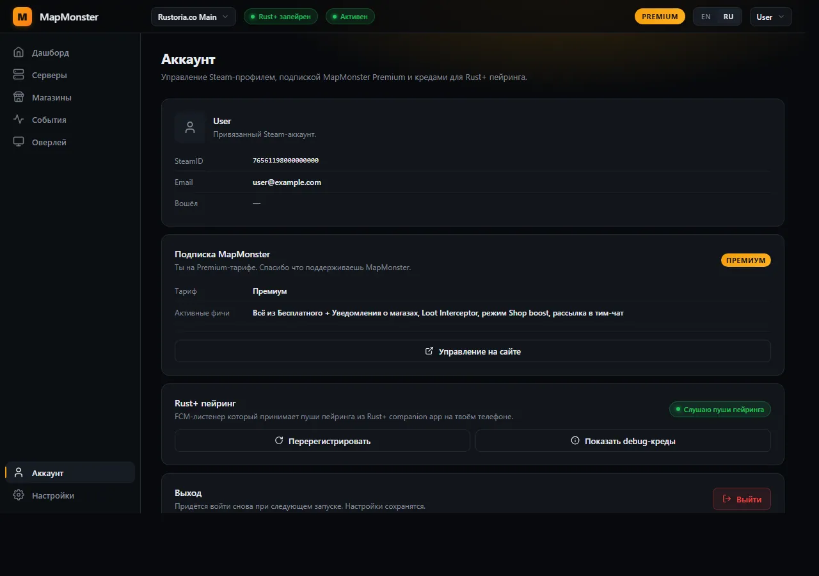Click the Магазины shop icon
The image size is (819, 576).
pos(19,97)
